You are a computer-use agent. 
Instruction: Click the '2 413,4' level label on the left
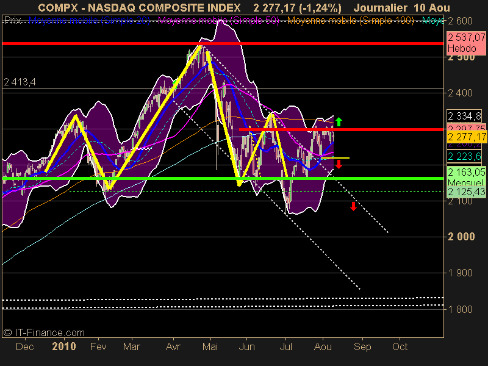[x=20, y=82]
